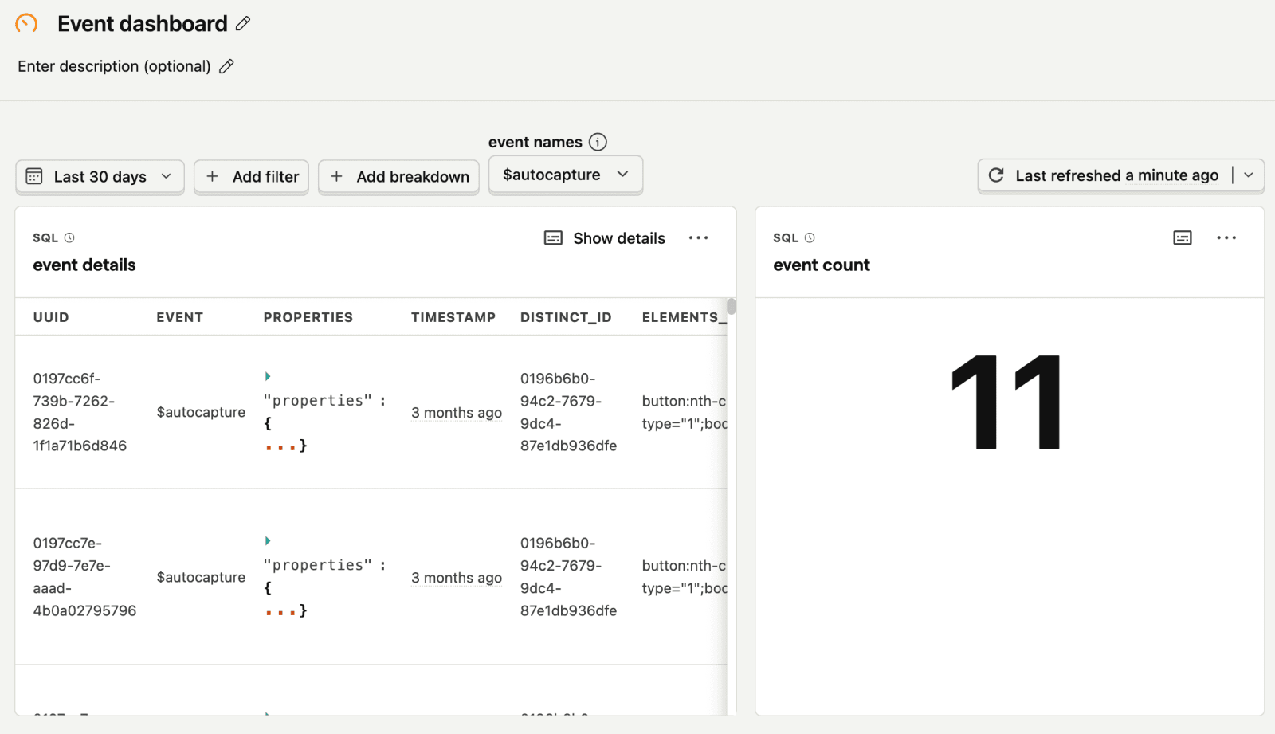Image resolution: width=1275 pixels, height=734 pixels.
Task: Open the event details card more options menu
Action: point(698,237)
